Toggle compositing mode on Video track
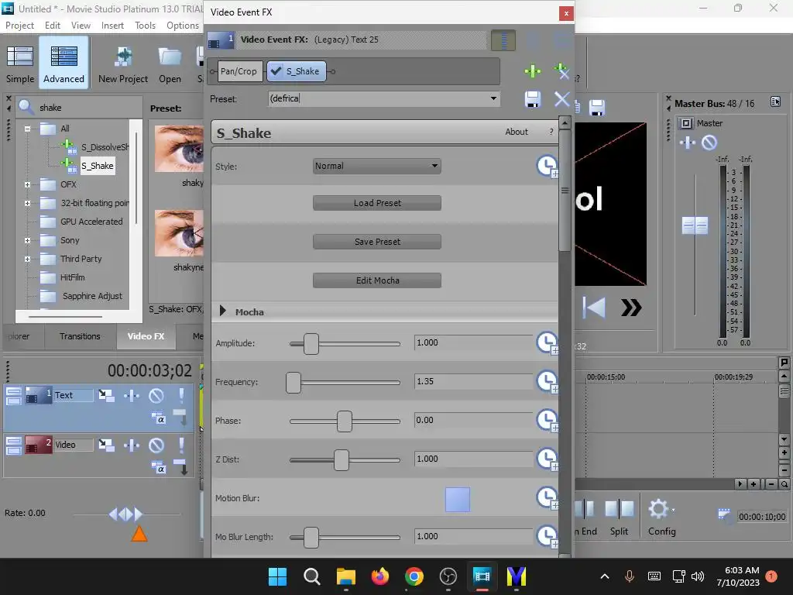The height and width of the screenshot is (595, 793). 158,468
